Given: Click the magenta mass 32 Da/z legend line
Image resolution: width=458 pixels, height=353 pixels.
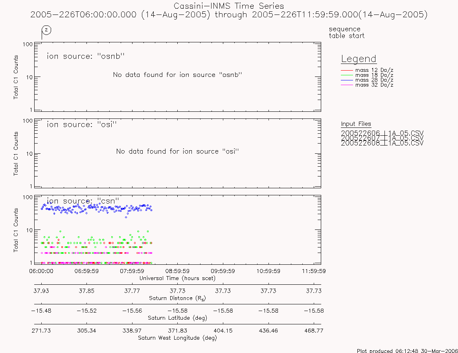Looking at the screenshot, I should [x=347, y=85].
